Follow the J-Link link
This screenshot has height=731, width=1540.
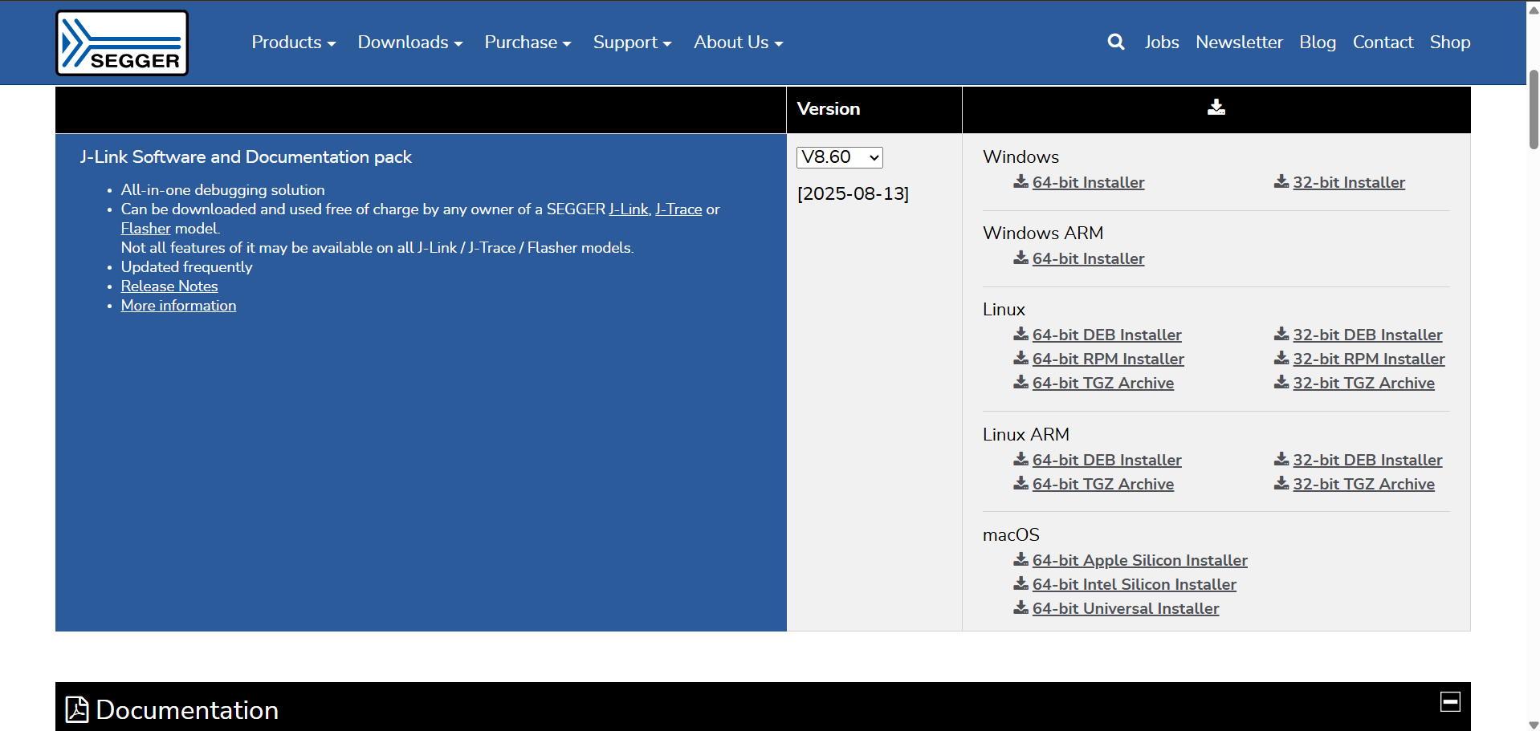pos(629,209)
